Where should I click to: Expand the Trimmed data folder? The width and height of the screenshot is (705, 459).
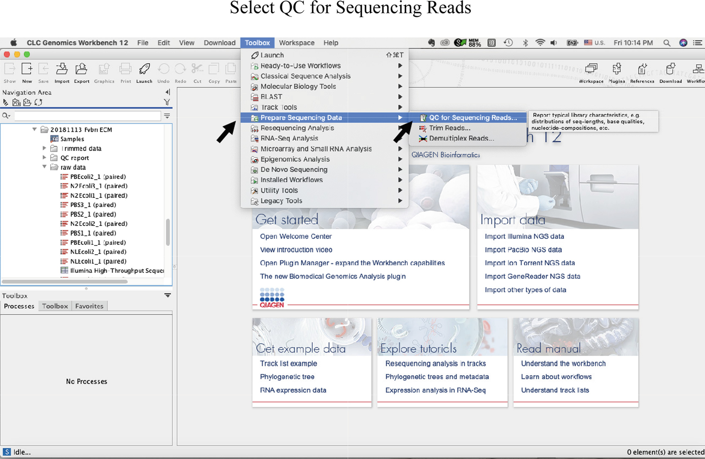point(44,148)
